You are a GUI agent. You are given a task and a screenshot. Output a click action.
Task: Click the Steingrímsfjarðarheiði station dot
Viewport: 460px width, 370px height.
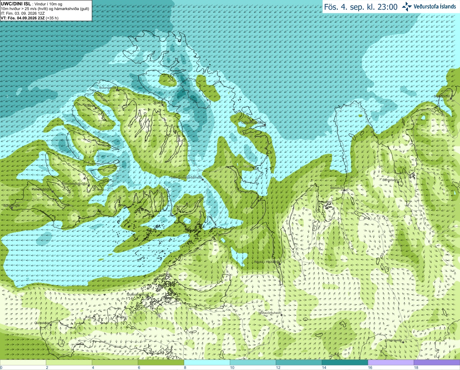point(203,179)
